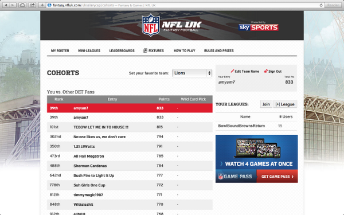Viewport: 344px width, 215px height.
Task: Open Reader mode button
Action: (333, 5)
